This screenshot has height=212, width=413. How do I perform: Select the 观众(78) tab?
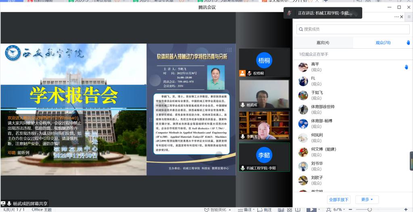tap(383, 43)
